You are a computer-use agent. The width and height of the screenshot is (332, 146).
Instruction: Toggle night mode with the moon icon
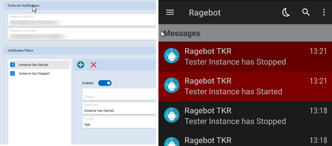pyautogui.click(x=286, y=12)
